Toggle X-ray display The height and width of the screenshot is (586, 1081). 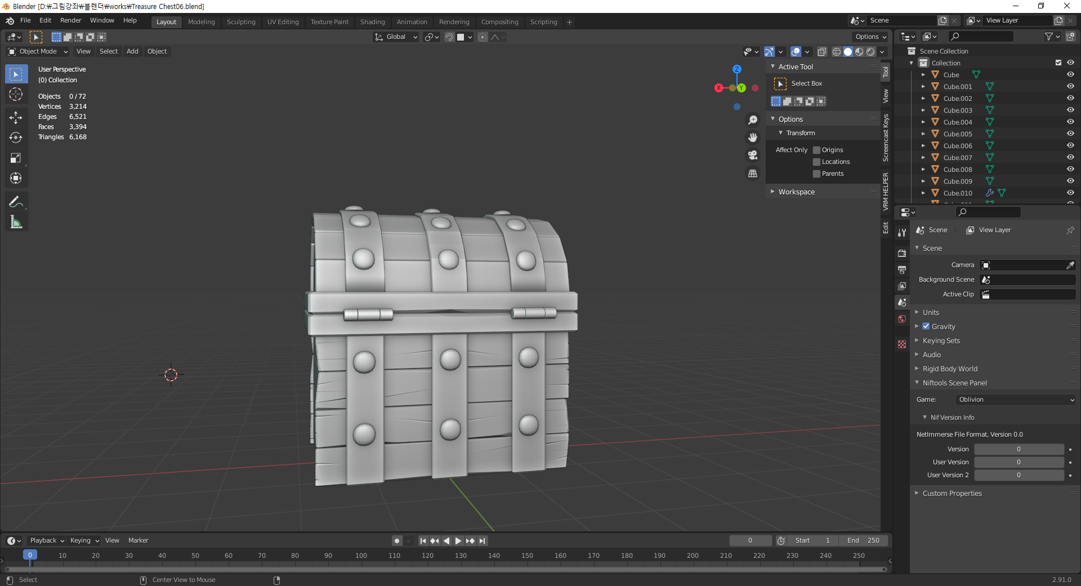pyautogui.click(x=822, y=52)
